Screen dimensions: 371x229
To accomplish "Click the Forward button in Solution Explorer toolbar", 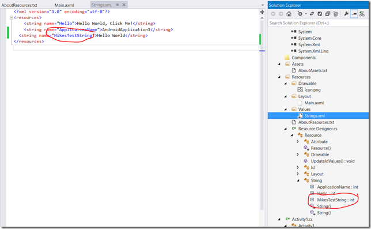I will point(281,14).
